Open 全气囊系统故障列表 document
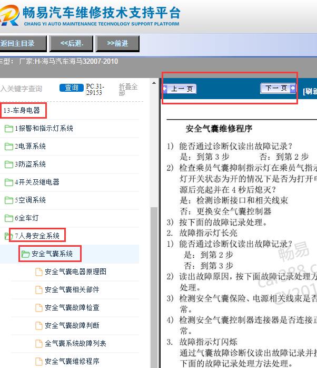317x368 pixels. click(75, 344)
